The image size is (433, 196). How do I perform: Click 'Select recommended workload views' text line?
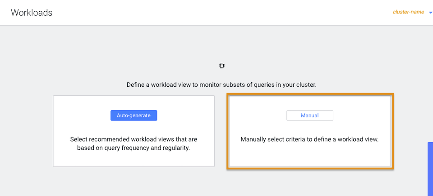(134, 139)
